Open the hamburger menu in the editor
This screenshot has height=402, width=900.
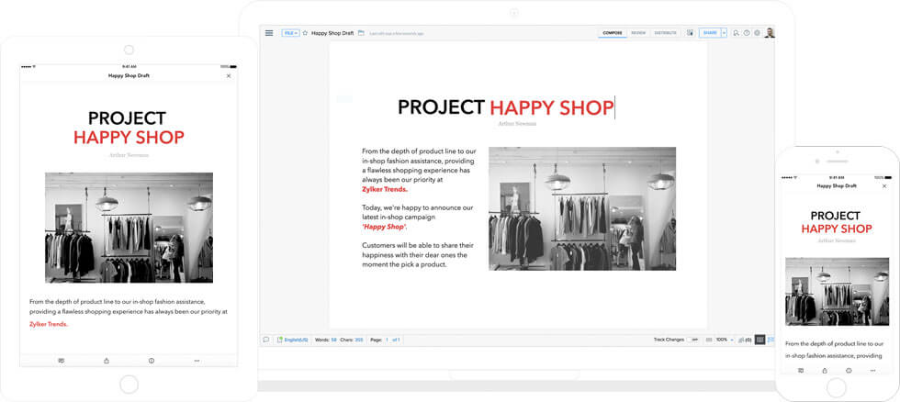point(269,33)
